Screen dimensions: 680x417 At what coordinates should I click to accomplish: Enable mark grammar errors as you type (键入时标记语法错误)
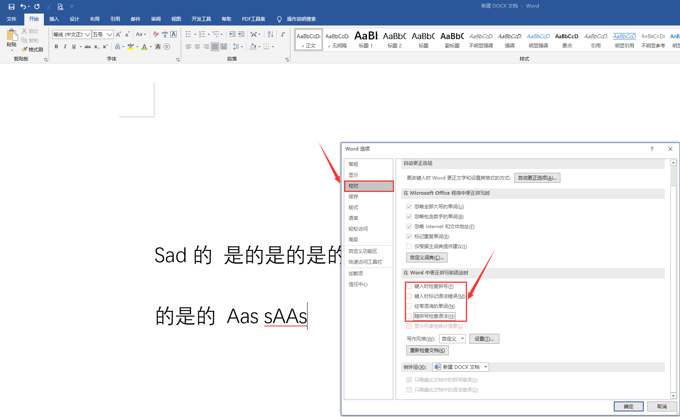click(409, 296)
